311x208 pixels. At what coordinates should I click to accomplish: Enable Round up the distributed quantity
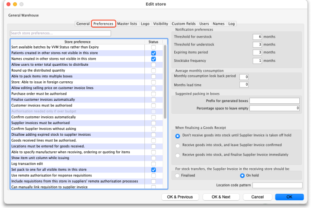(x=154, y=70)
